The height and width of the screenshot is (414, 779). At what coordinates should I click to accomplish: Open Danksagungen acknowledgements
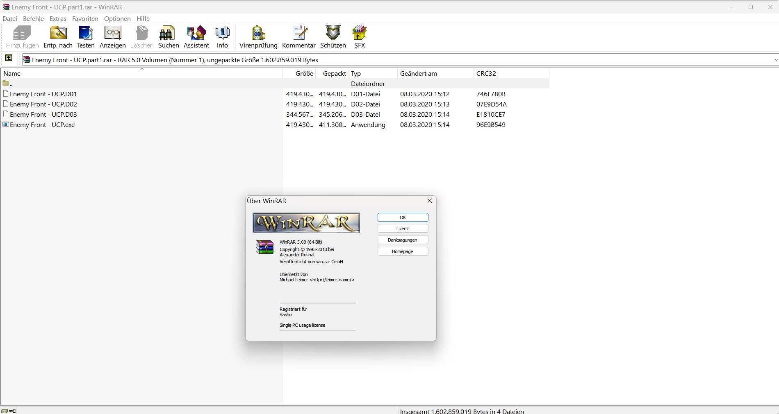(403, 240)
